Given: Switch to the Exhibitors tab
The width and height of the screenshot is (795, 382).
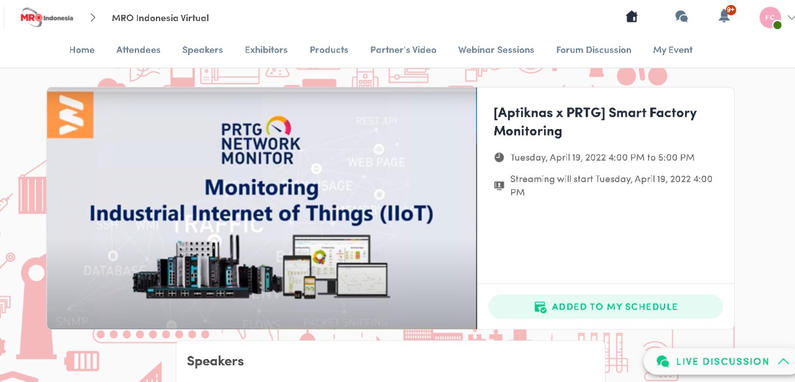Looking at the screenshot, I should pos(266,50).
